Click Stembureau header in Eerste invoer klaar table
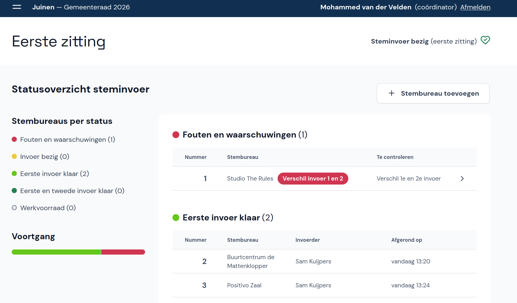 243,240
